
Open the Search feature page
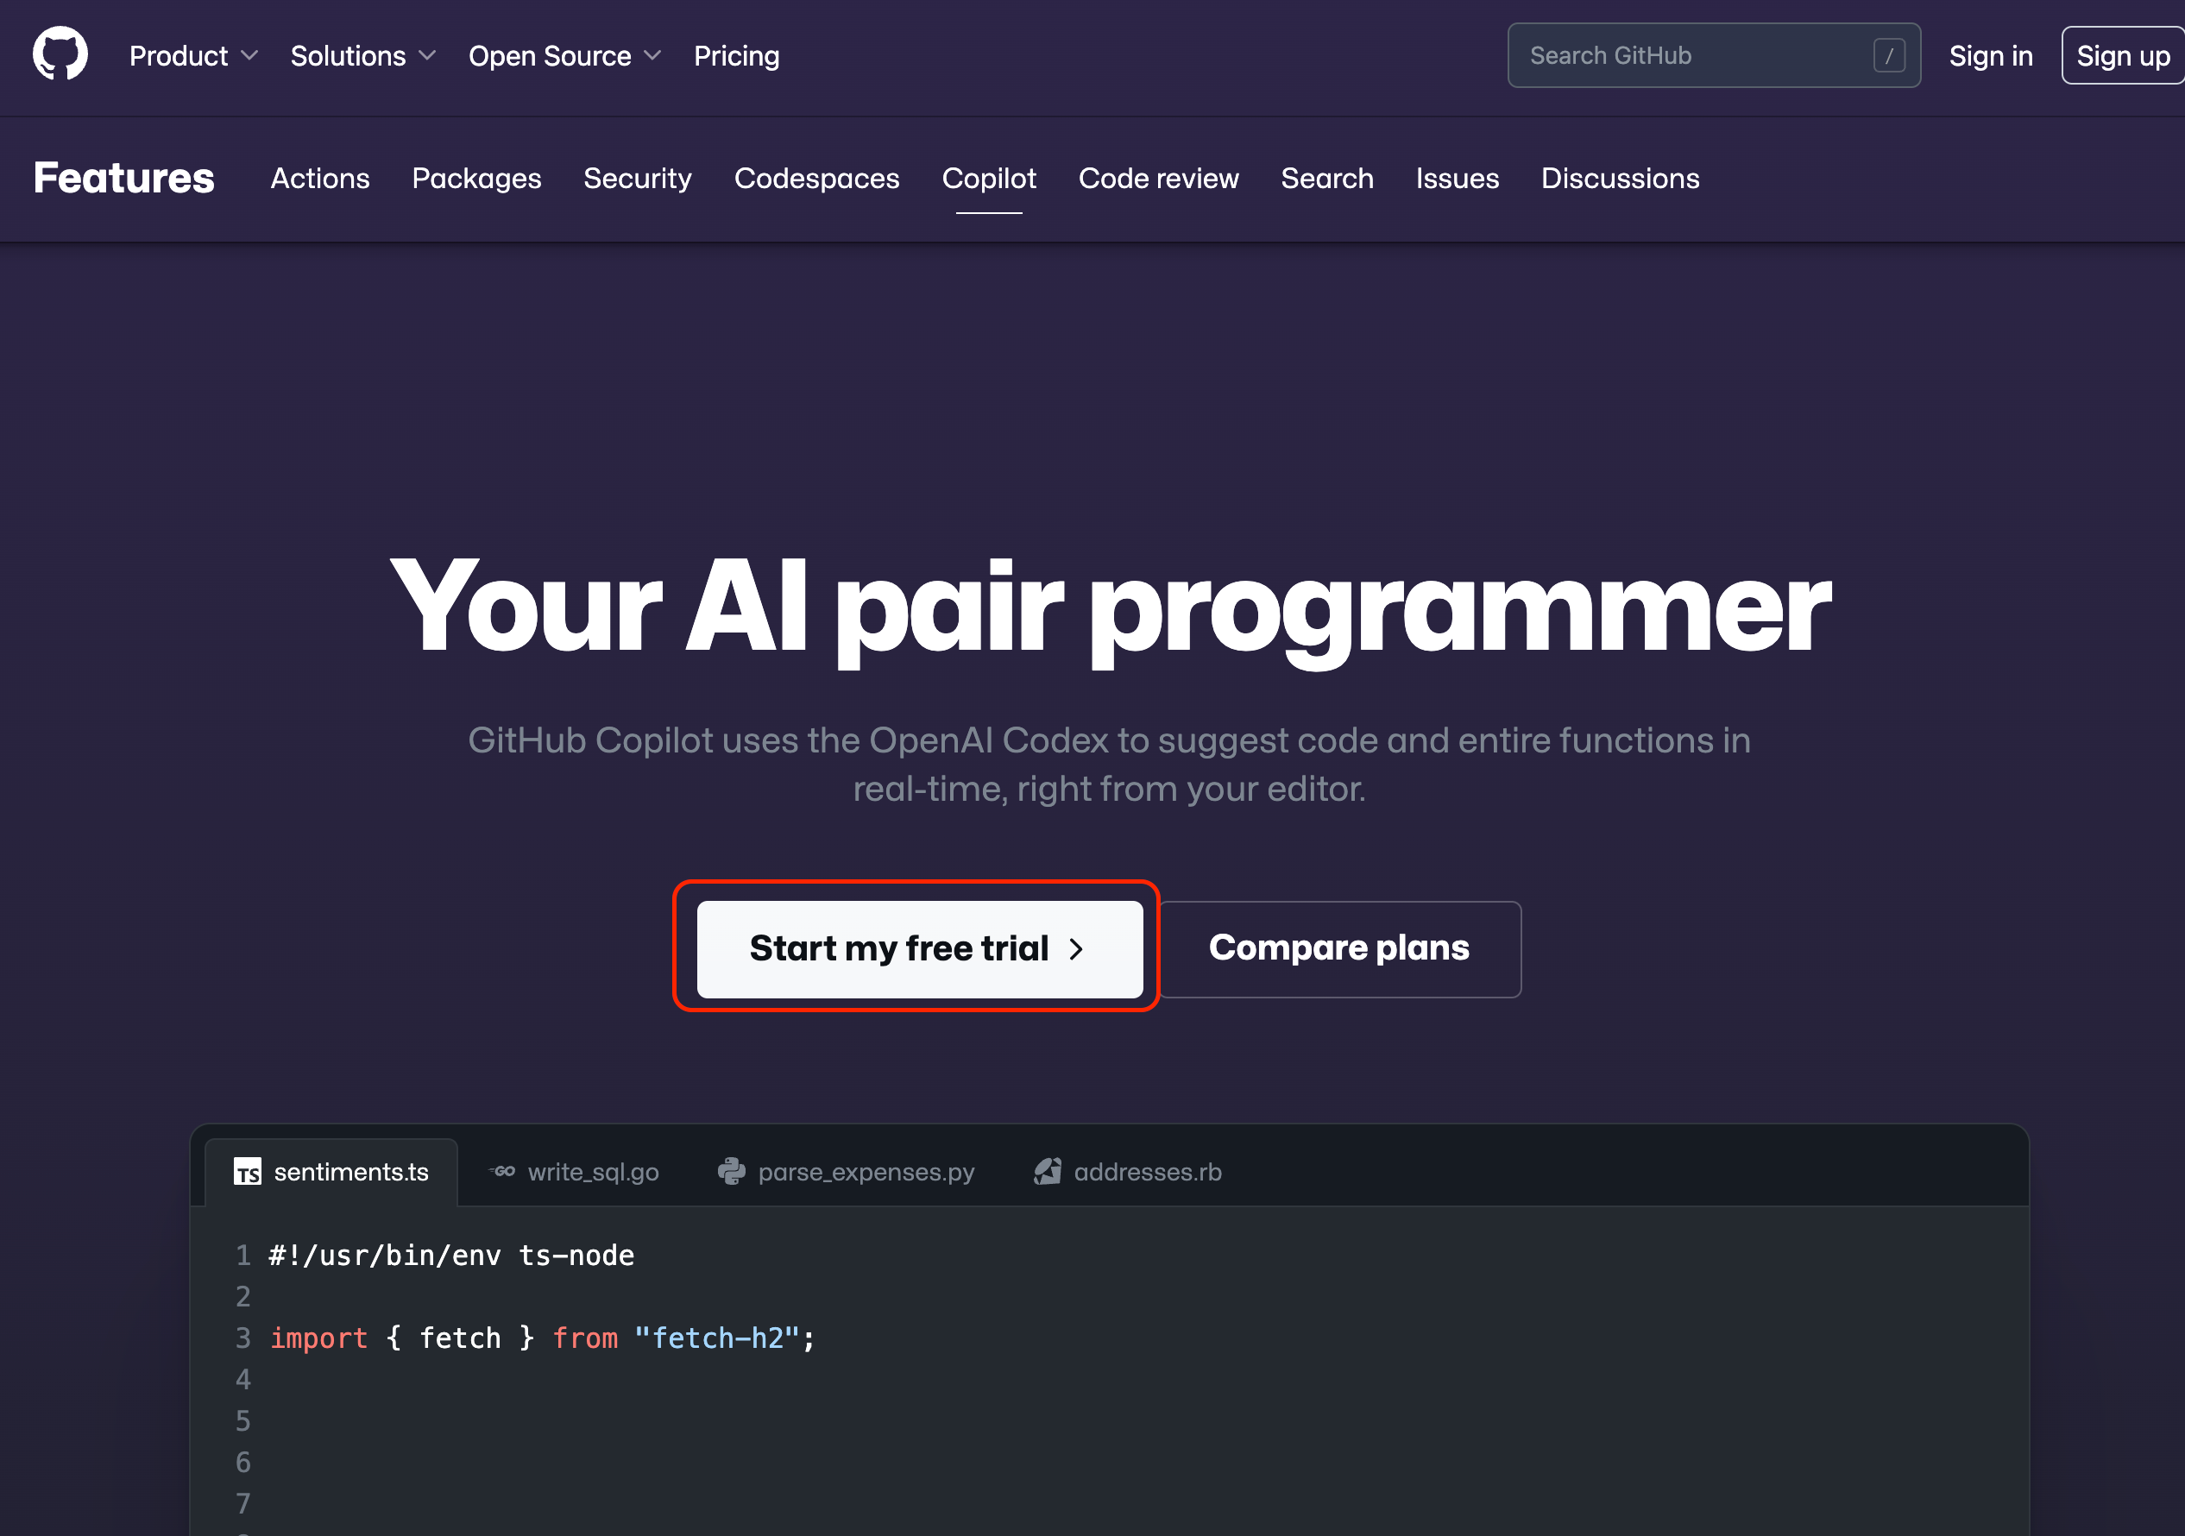coord(1326,178)
